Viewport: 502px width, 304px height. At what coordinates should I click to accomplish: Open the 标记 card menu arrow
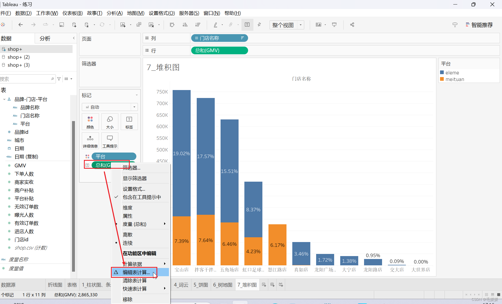(137, 95)
